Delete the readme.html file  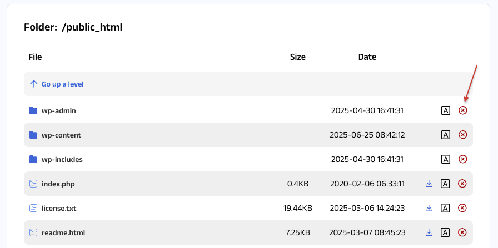pos(462,232)
